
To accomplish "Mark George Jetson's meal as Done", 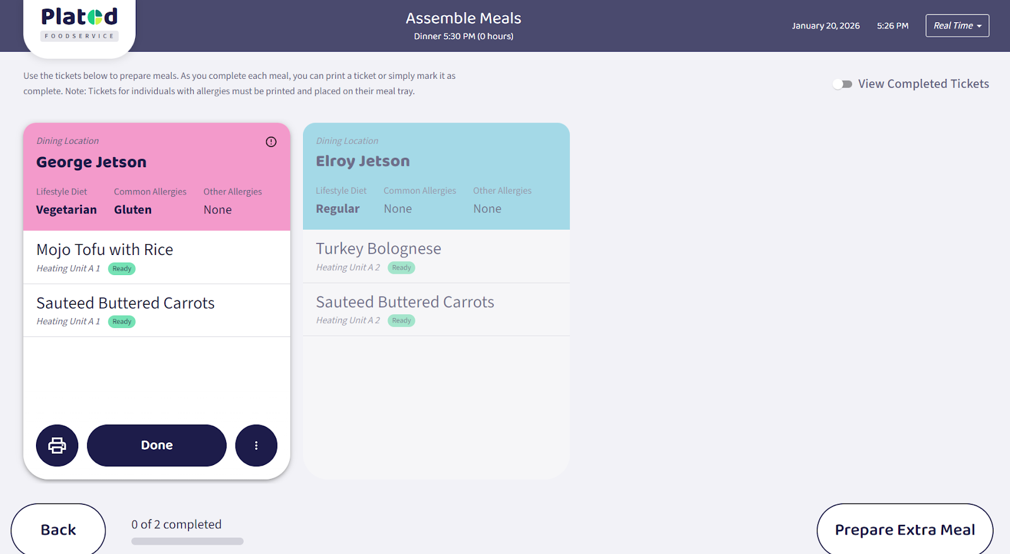I will 157,445.
